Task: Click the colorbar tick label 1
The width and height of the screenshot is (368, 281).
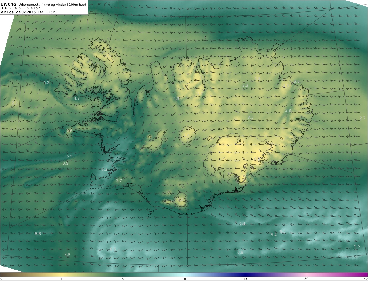Action: pos(62,279)
